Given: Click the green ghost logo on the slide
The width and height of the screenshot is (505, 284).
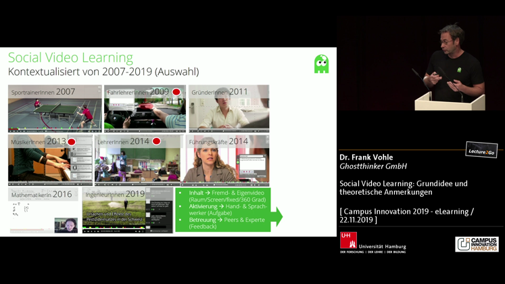Looking at the screenshot, I should click(x=321, y=64).
